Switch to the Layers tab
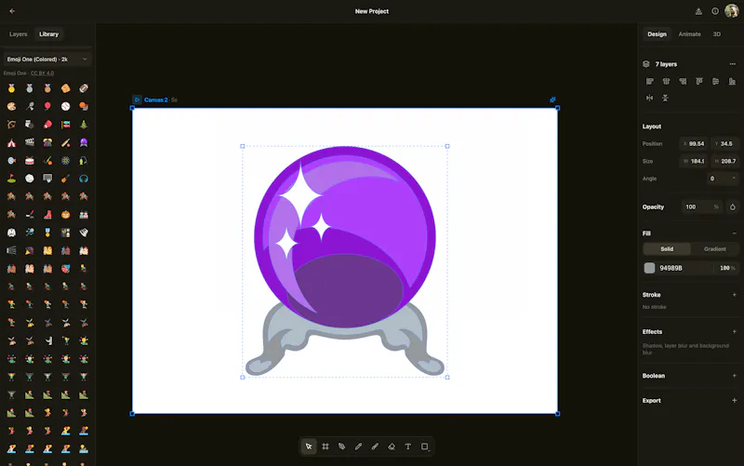Image resolution: width=744 pixels, height=466 pixels. coord(19,34)
